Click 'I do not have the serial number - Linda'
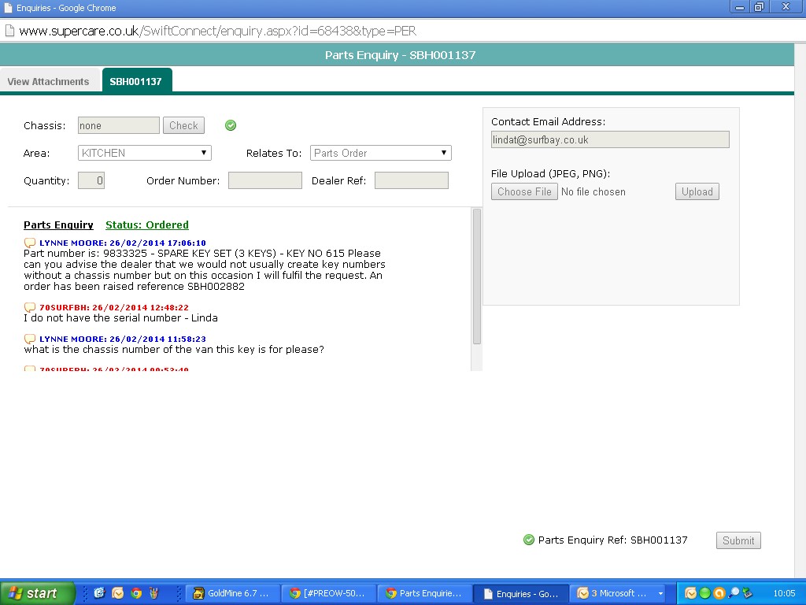 [120, 318]
